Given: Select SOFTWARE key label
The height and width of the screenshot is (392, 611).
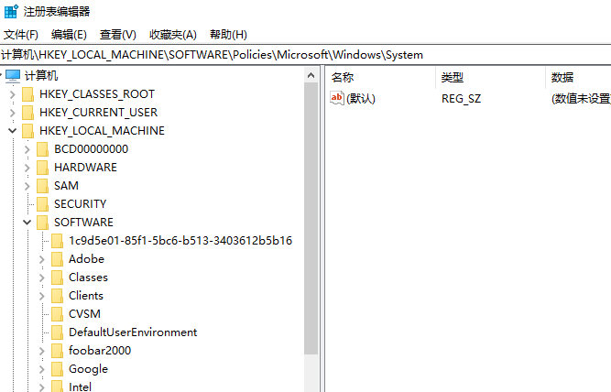Looking at the screenshot, I should coord(83,223).
